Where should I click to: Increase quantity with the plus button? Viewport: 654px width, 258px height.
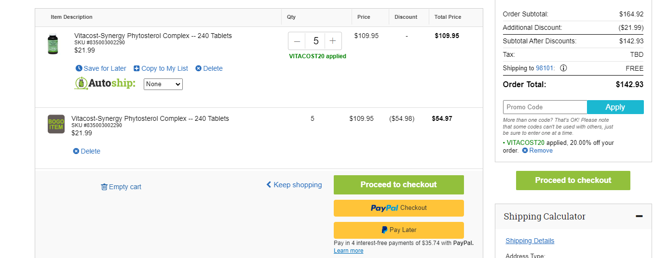(333, 41)
